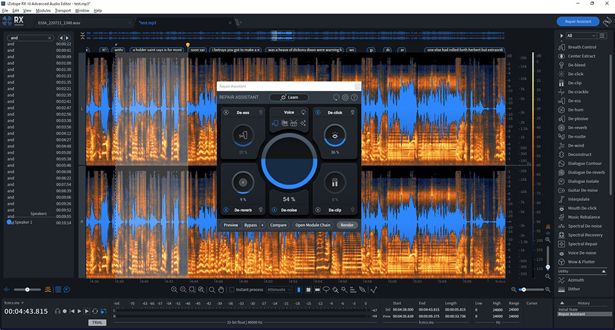The width and height of the screenshot is (615, 330).
Task: Collapse the Utility section
Action: [603, 272]
